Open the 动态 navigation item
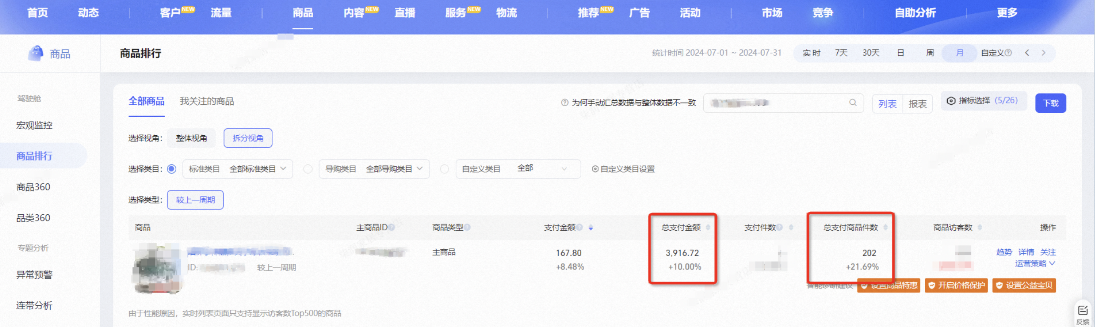This screenshot has width=1095, height=327. 89,13
